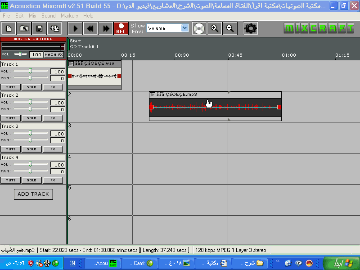Select the mp3 clip waveform on Track 2

[215, 107]
